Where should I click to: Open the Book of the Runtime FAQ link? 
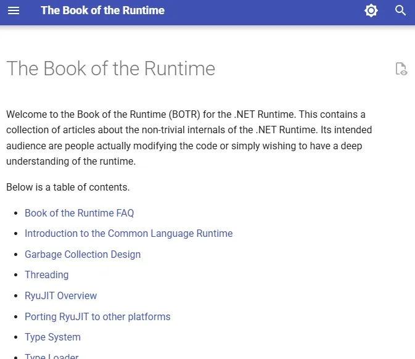point(79,213)
